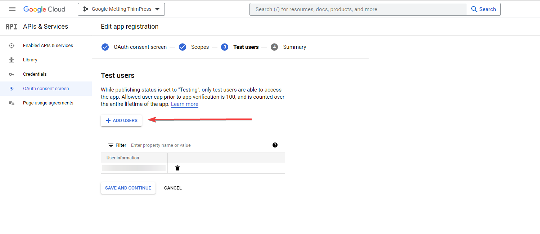540x234 pixels.
Task: Go to OAuth consent screen step
Action: point(140,47)
